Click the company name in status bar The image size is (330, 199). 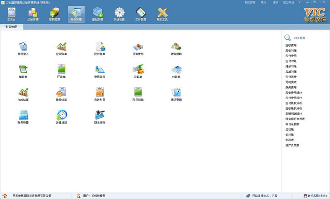tap(32, 196)
